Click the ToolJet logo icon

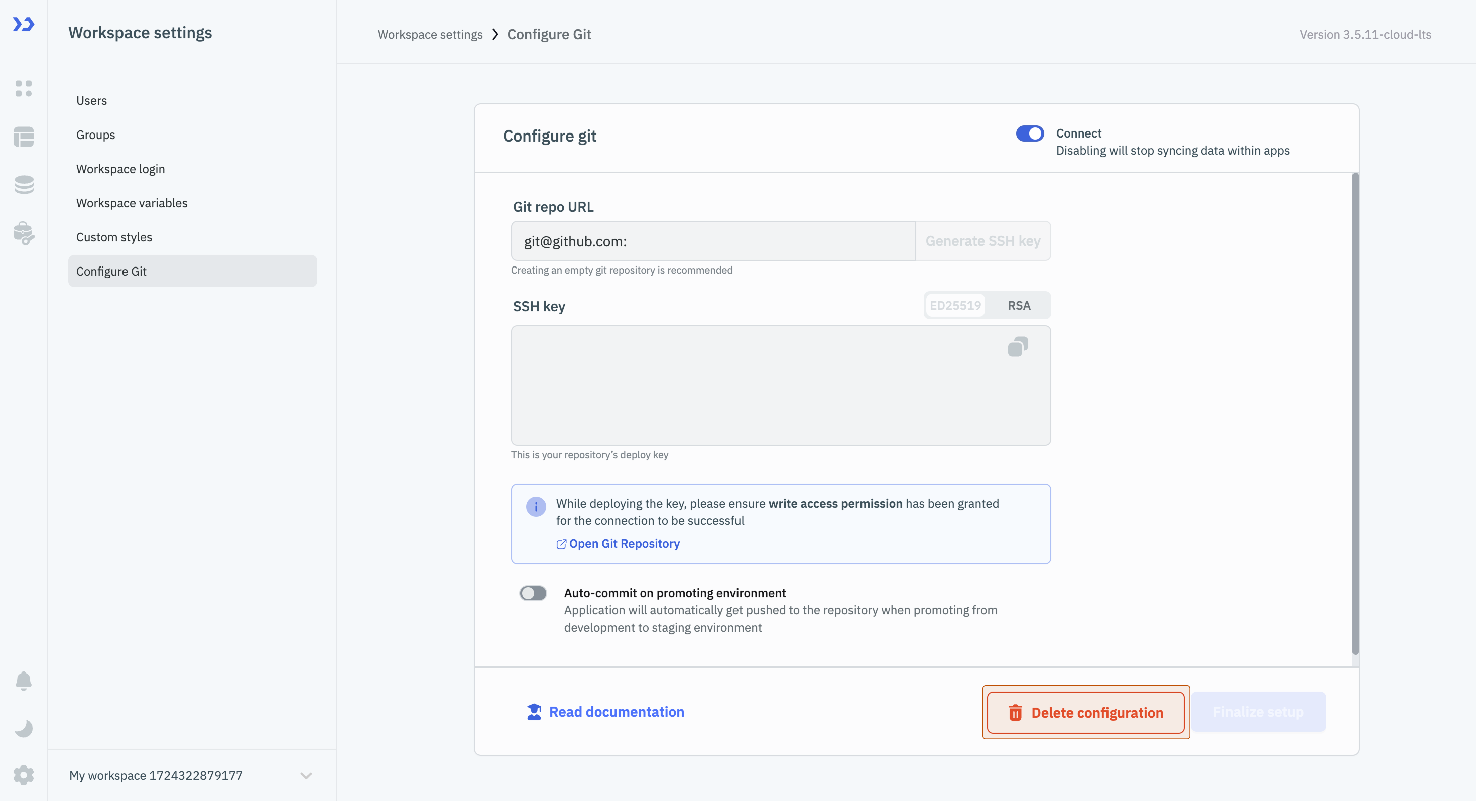coord(24,24)
